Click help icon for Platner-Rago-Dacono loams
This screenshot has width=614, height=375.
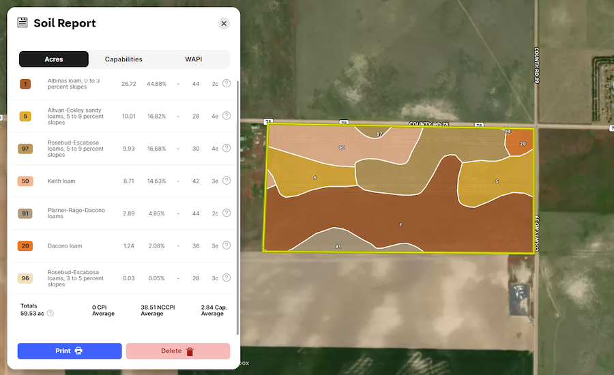coord(226,213)
